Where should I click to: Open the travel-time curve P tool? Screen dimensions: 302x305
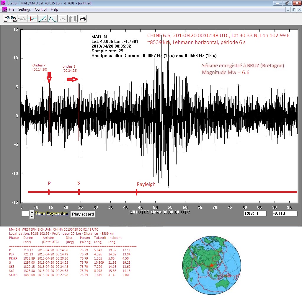pyautogui.click(x=43, y=19)
